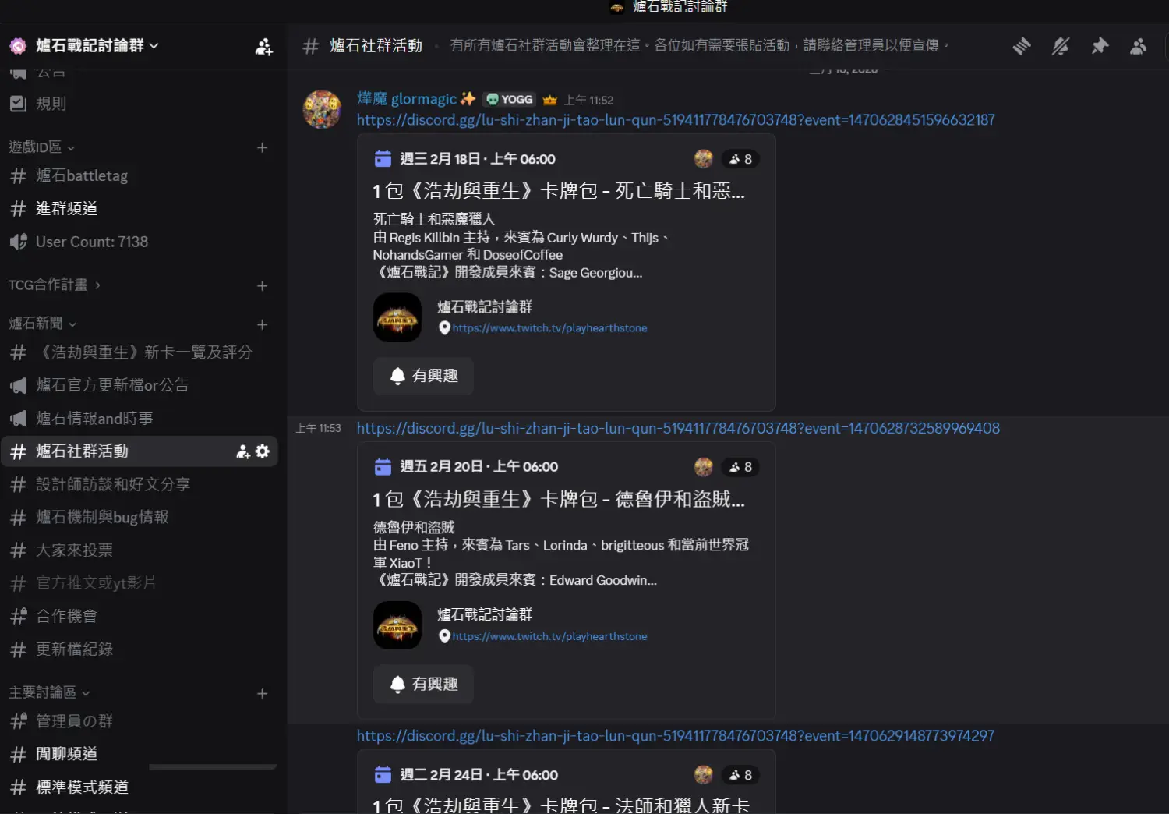Viewport: 1169px width, 814px height.
Task: Click create invite icon on 爐石社群活動 channel
Action: tap(243, 451)
